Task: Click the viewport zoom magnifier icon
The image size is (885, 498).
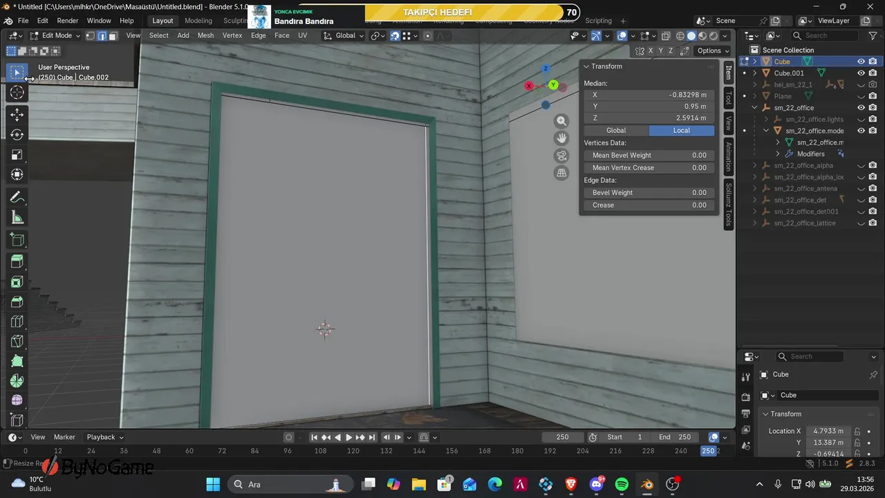Action: click(561, 121)
